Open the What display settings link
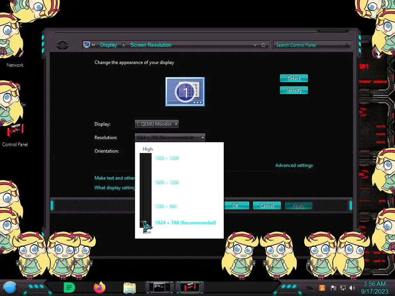Image resolution: width=395 pixels, height=296 pixels. coord(115,188)
